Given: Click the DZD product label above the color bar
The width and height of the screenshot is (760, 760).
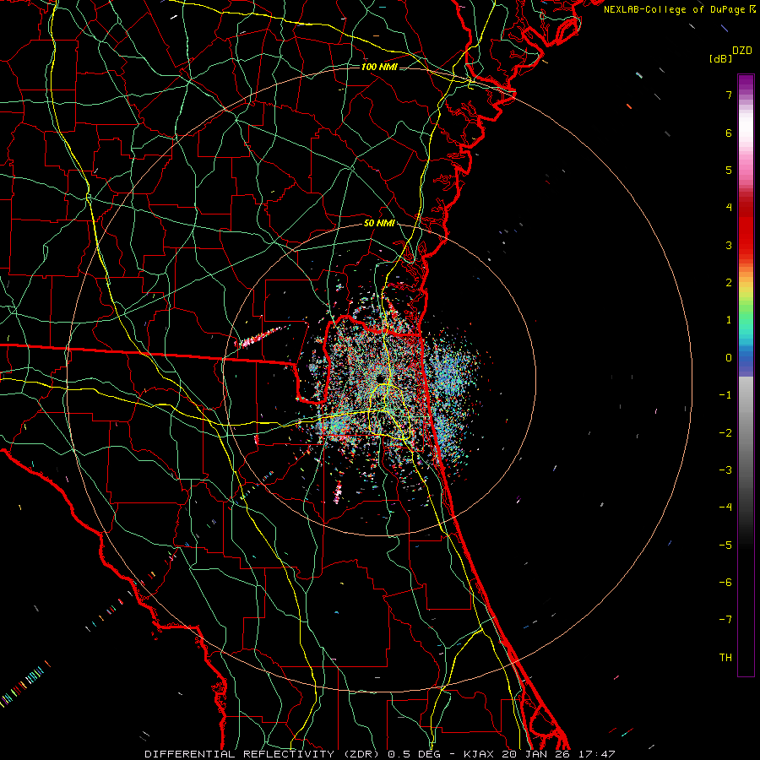Looking at the screenshot, I should 742,51.
